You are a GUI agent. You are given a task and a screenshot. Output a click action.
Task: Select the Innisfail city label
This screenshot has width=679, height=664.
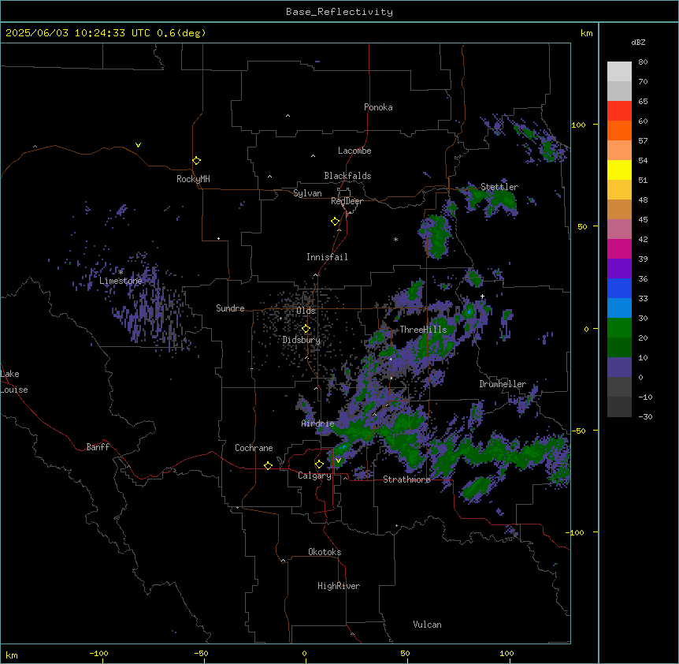(327, 257)
